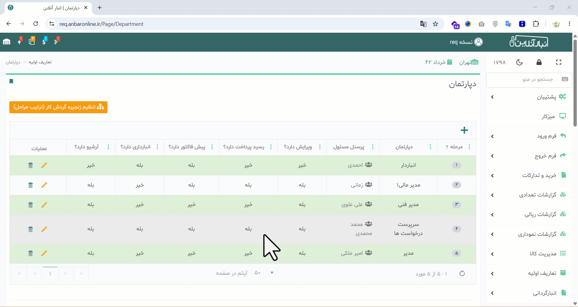Screen dimensions: 578x307
Task: Open the clipboard icon with orange badge
Action: [32, 41]
